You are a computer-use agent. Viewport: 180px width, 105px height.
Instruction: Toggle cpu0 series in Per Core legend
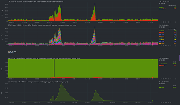[x=162, y=31]
